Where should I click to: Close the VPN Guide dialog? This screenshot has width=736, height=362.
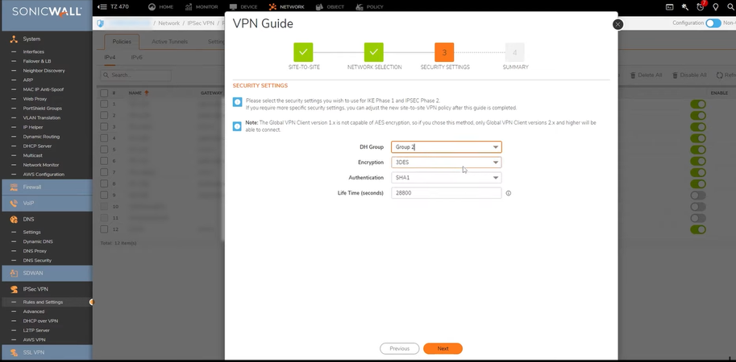pos(617,24)
